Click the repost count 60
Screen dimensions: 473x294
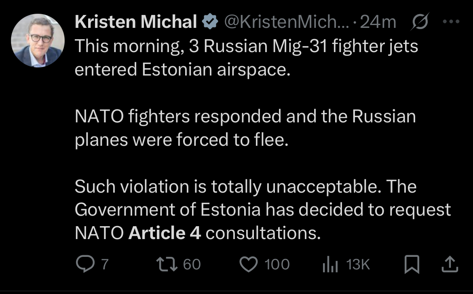pos(192,265)
